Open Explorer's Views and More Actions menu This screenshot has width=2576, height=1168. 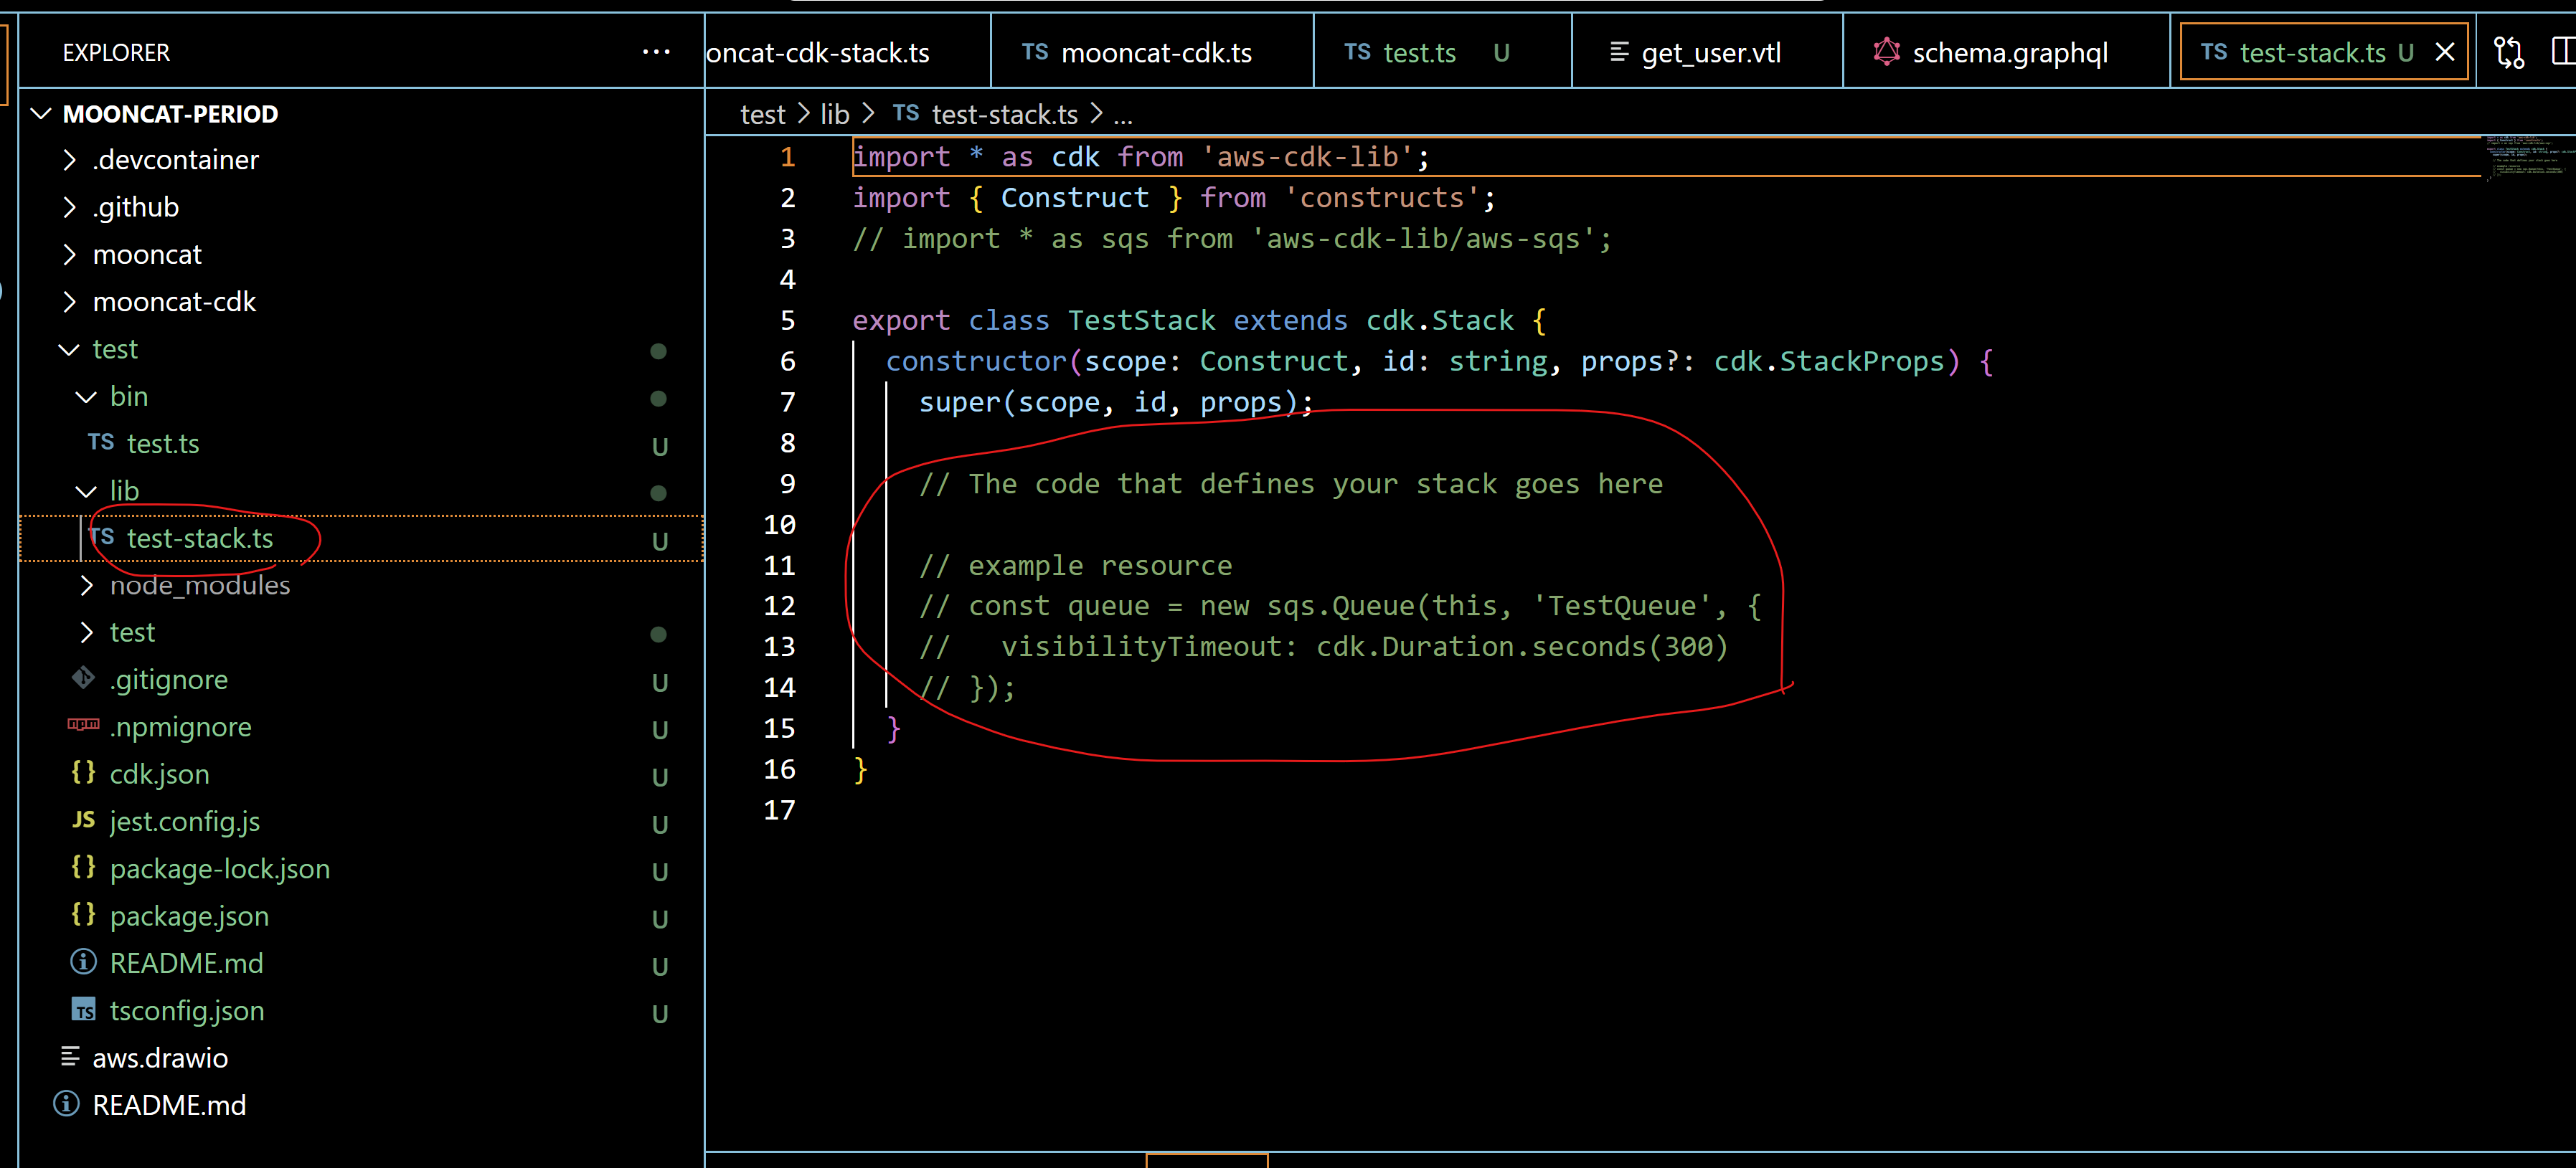coord(657,52)
